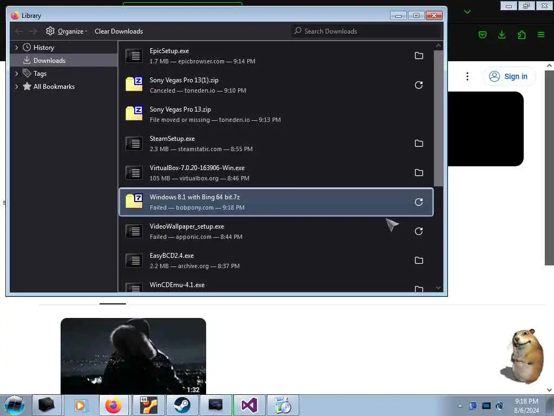The width and height of the screenshot is (554, 416).
Task: Select the EasyBCD2.4.exe entry
Action: click(276, 261)
